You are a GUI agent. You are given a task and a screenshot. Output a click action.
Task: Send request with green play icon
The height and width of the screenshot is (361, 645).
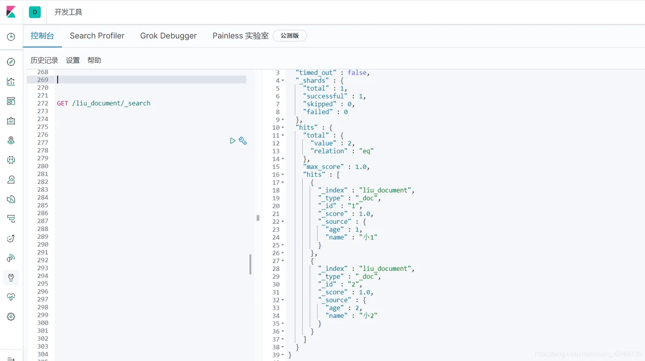[x=233, y=141]
